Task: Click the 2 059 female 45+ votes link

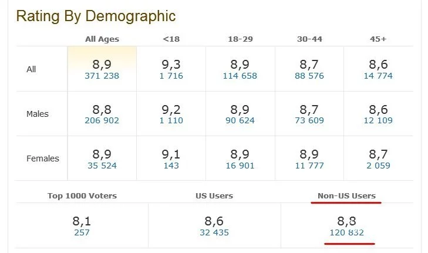Action: (x=378, y=166)
